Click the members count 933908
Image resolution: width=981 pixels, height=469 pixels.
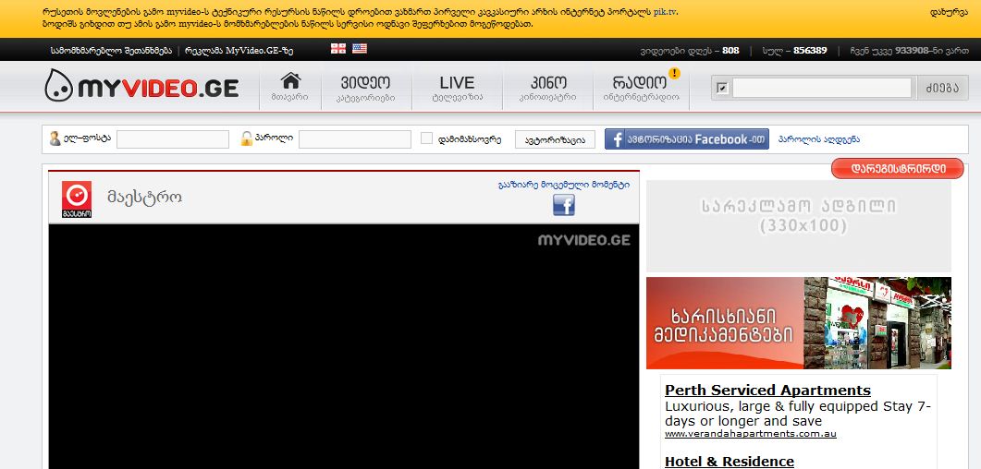(912, 51)
